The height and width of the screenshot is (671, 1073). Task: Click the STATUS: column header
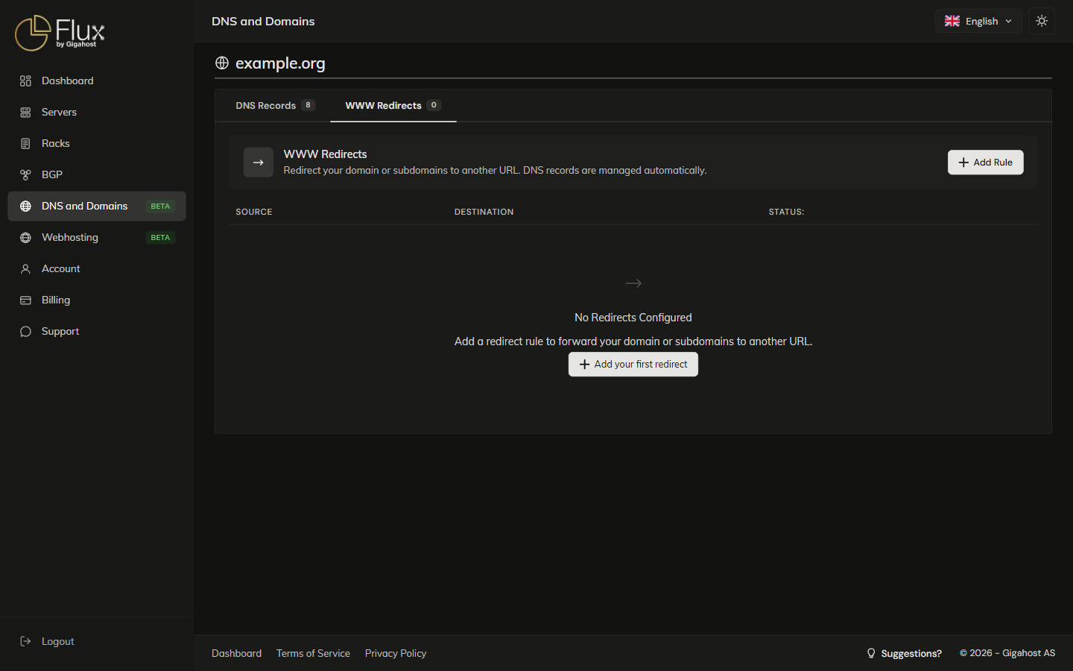(786, 212)
